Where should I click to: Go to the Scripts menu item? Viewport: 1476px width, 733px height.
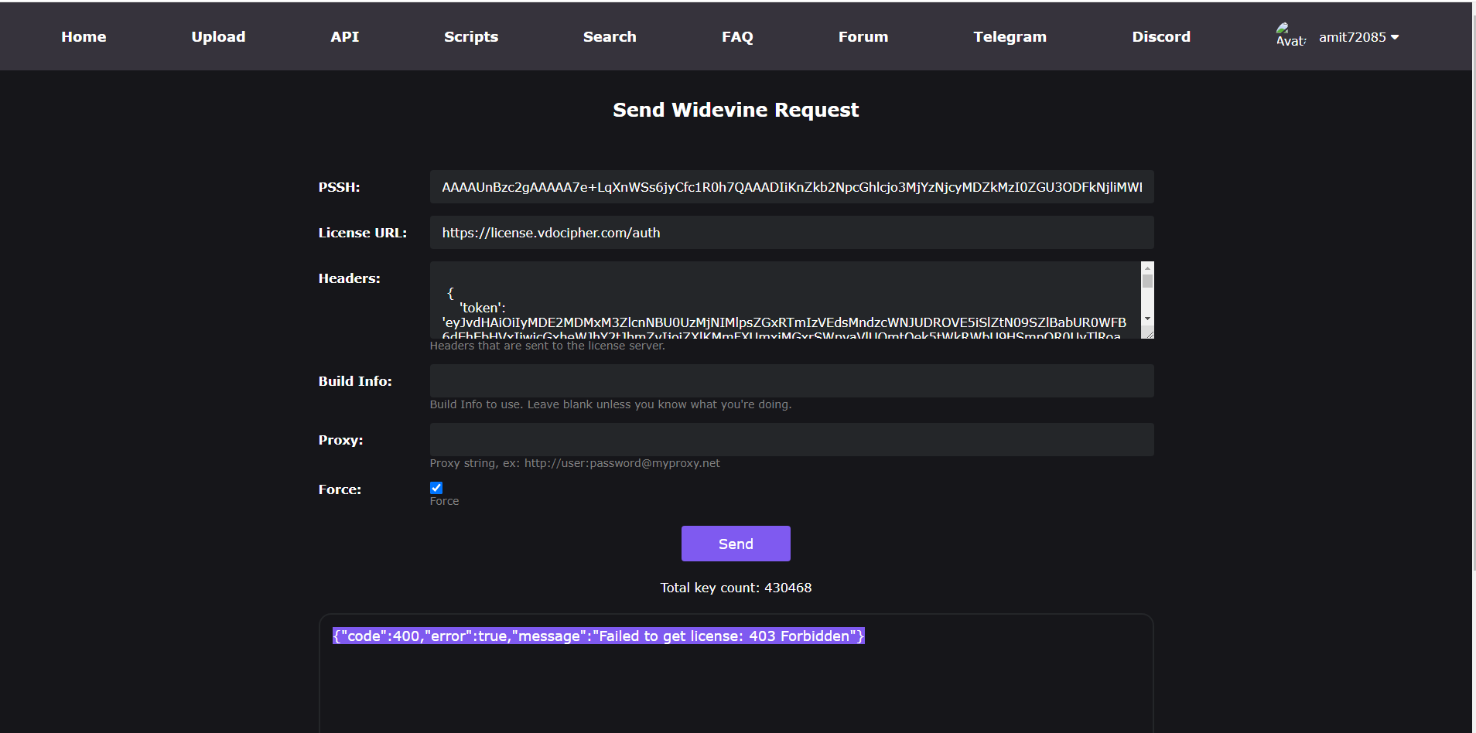pyautogui.click(x=470, y=37)
